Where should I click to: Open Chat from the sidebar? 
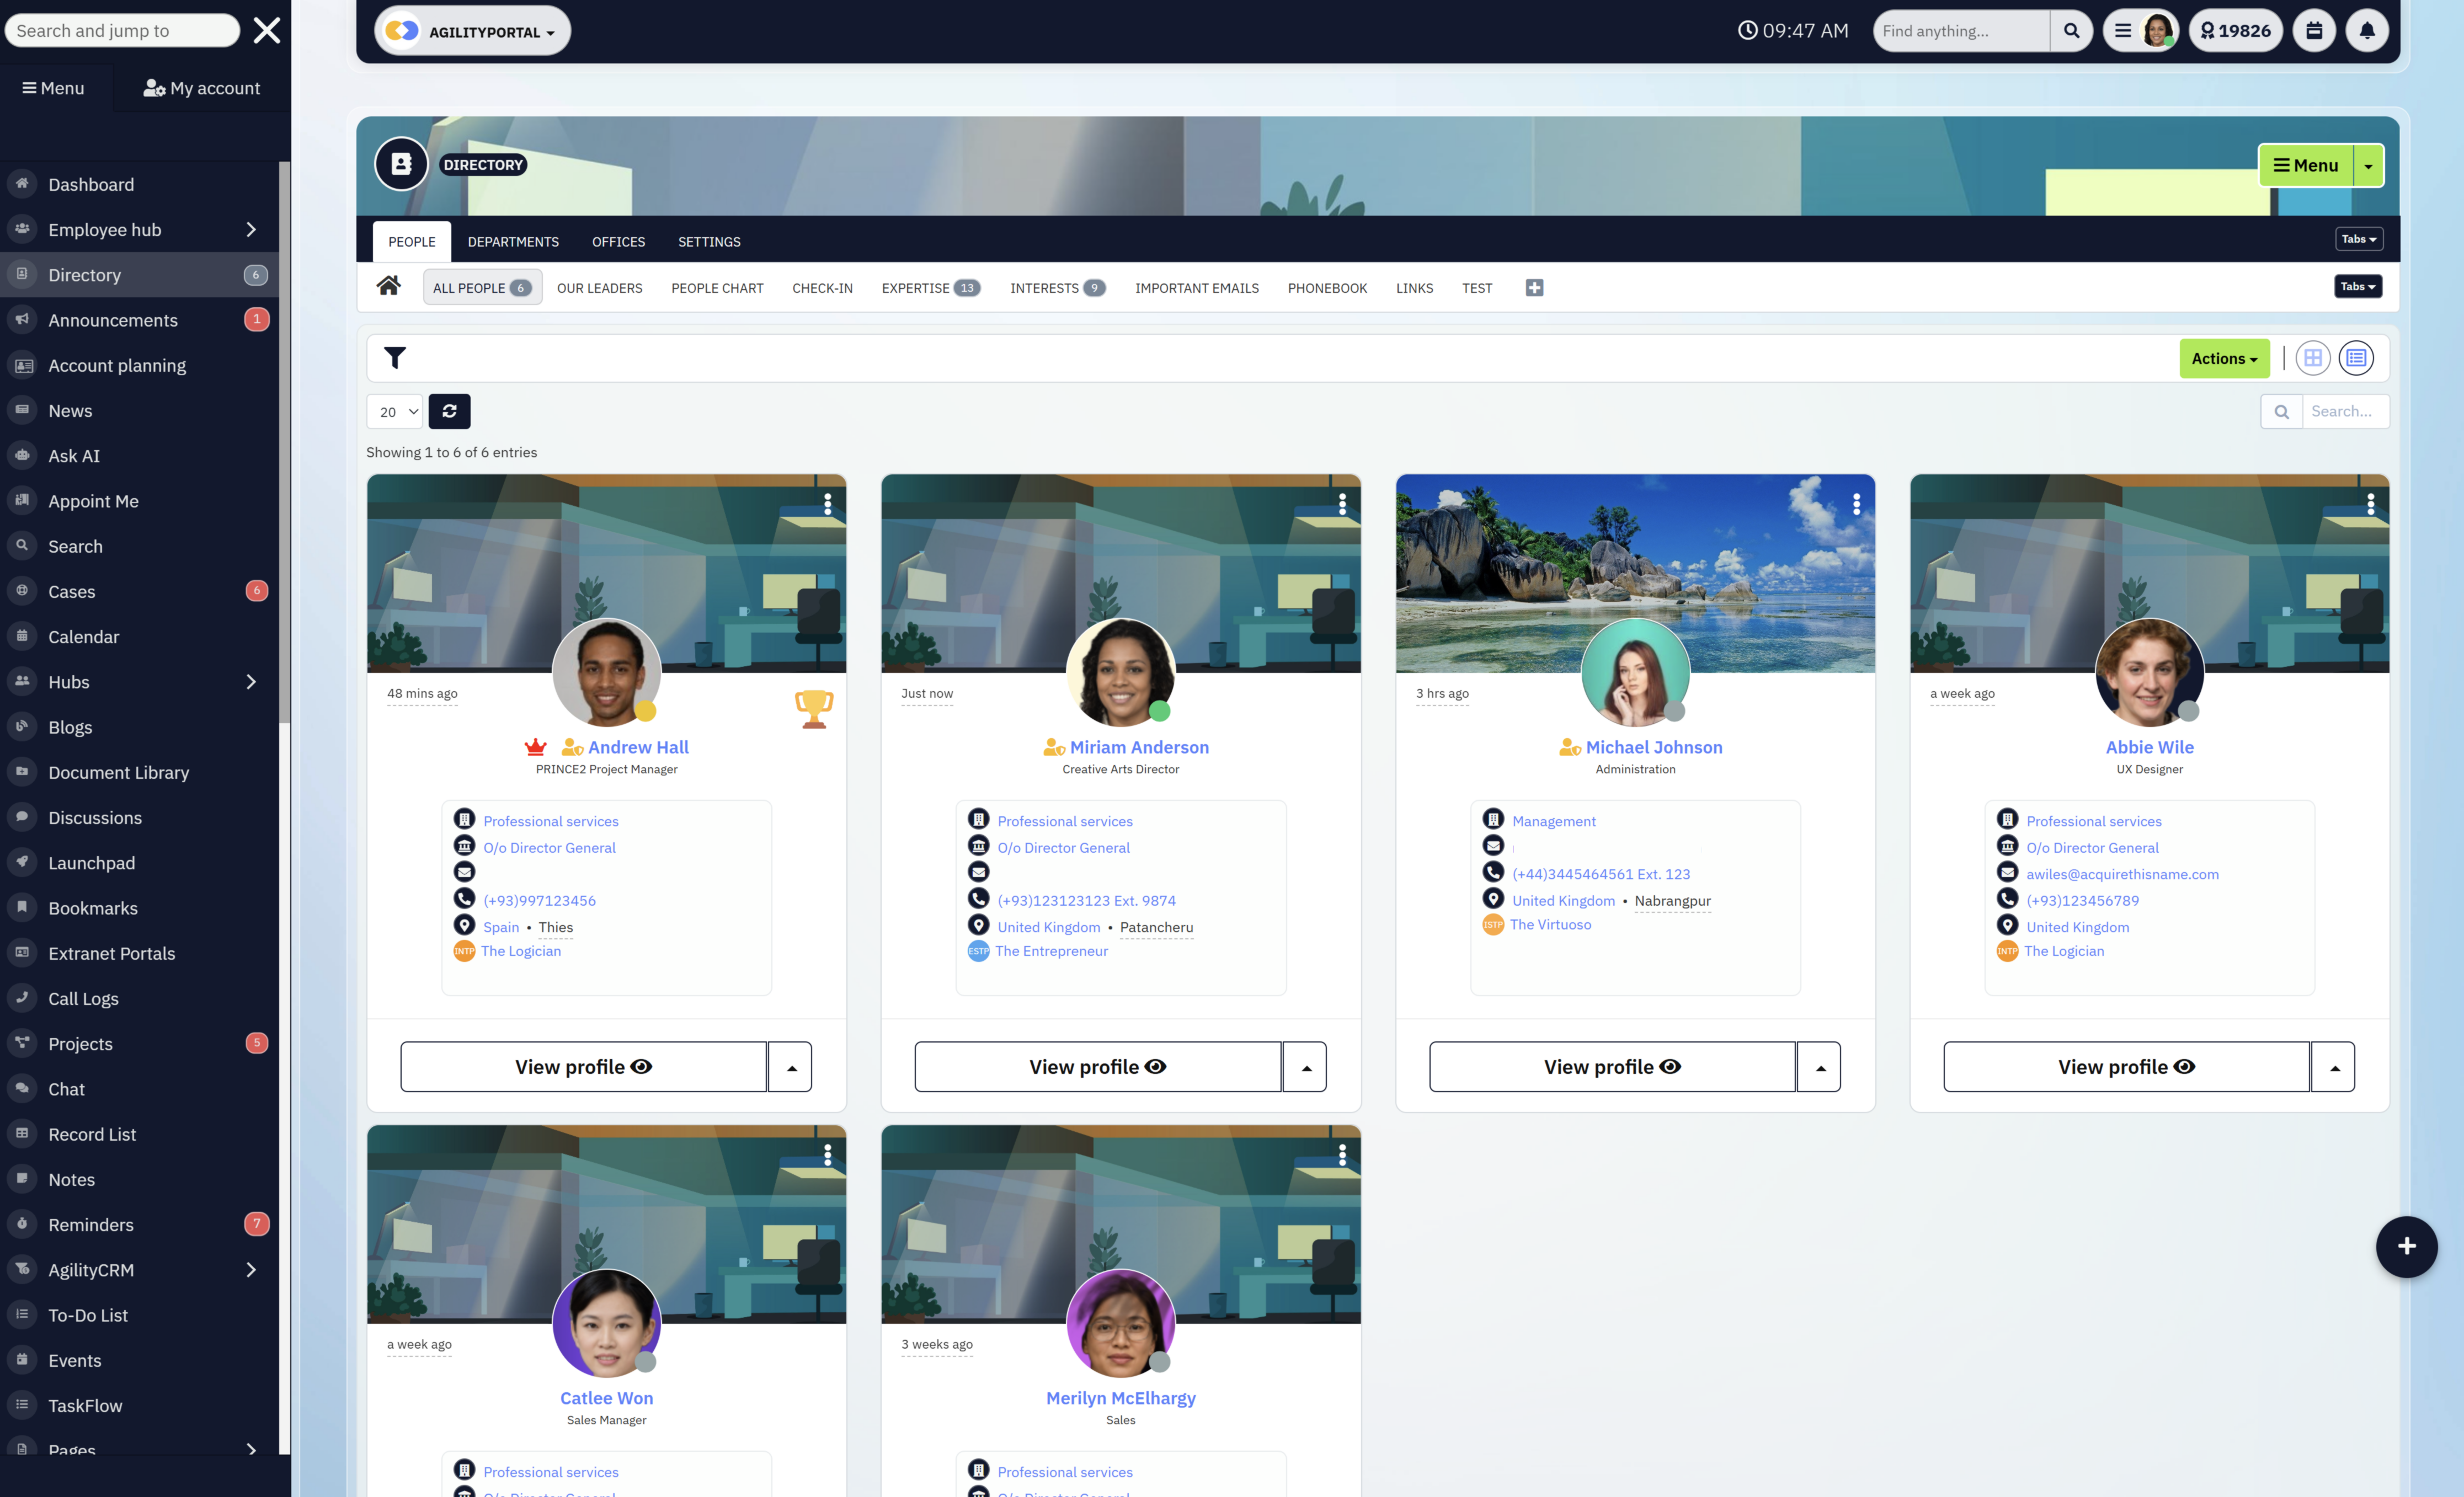pyautogui.click(x=66, y=1088)
